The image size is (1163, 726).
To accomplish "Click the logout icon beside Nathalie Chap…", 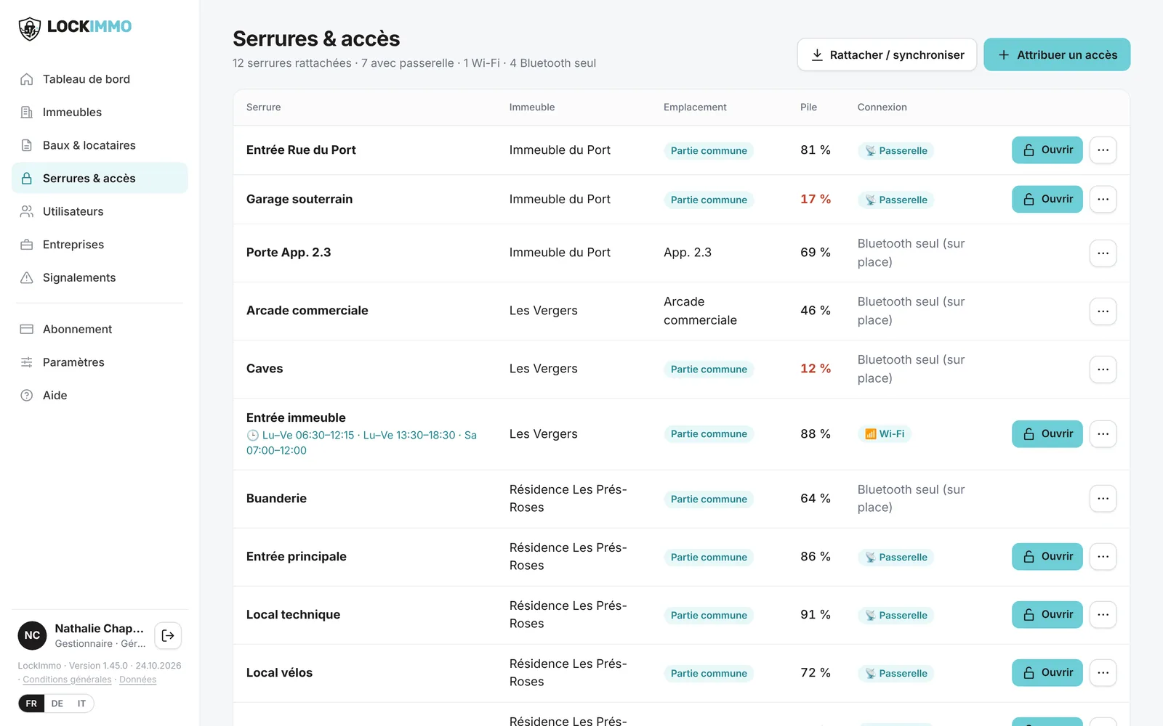I will click(x=168, y=635).
